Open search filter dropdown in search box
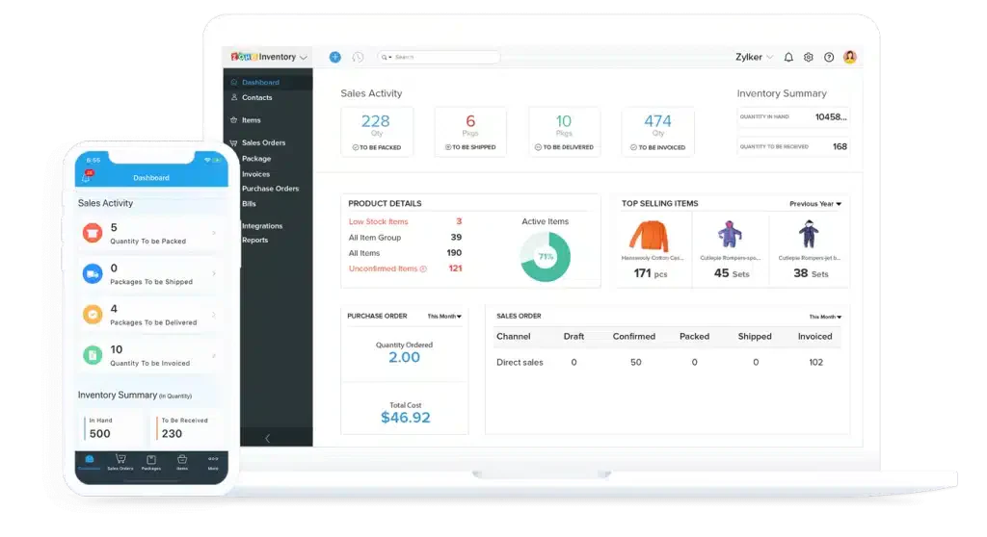The image size is (987, 537). click(x=386, y=57)
